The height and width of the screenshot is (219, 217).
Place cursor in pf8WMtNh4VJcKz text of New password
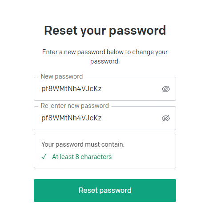[x=72, y=89]
